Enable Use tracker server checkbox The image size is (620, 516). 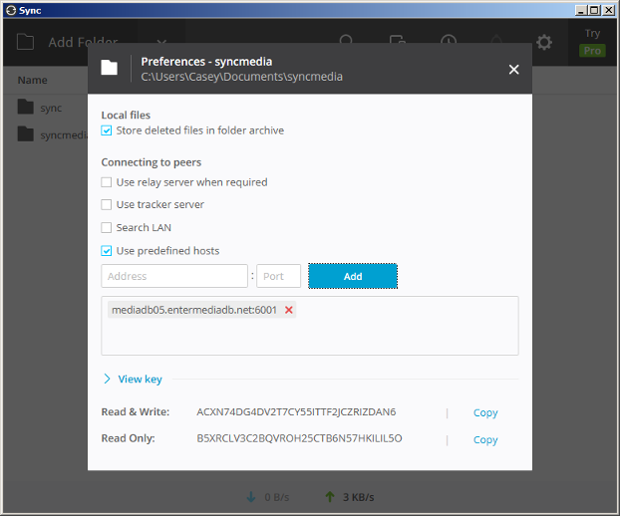coord(107,204)
